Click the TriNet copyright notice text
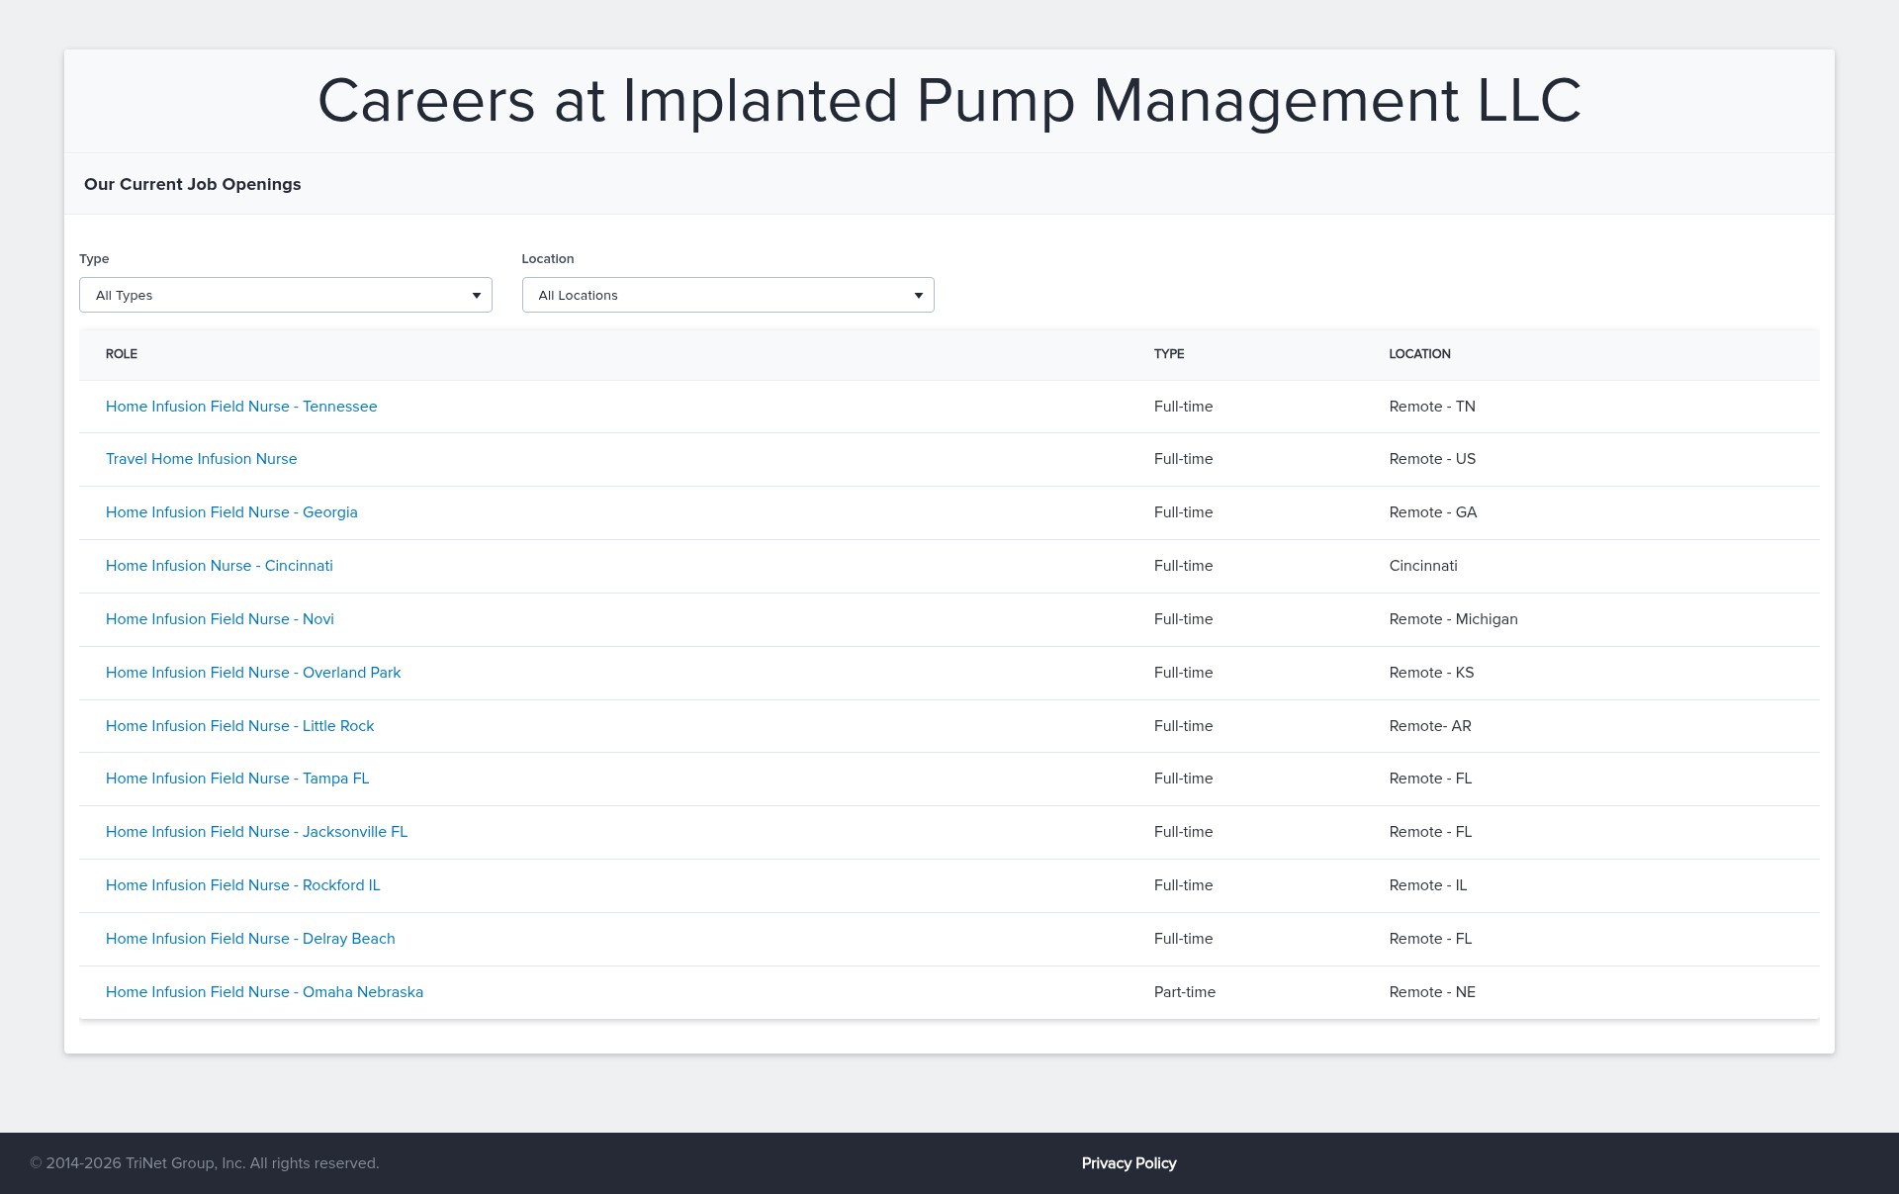The height and width of the screenshot is (1194, 1899). [x=205, y=1163]
